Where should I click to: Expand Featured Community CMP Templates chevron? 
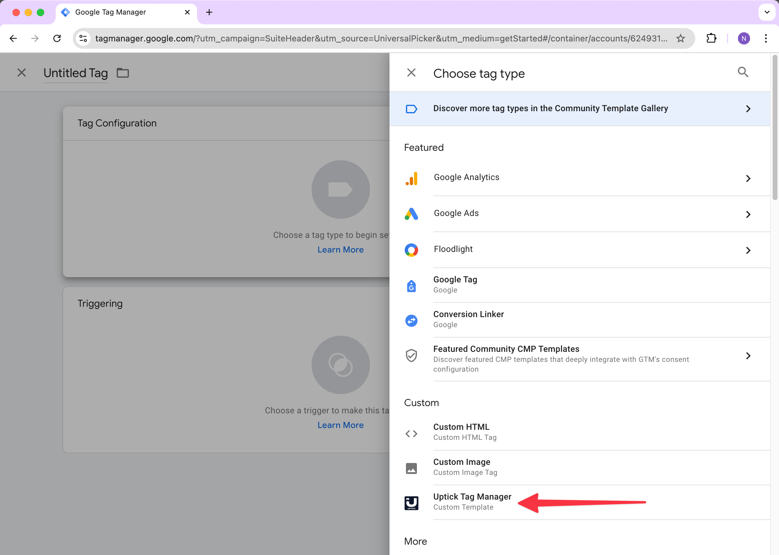[748, 356]
